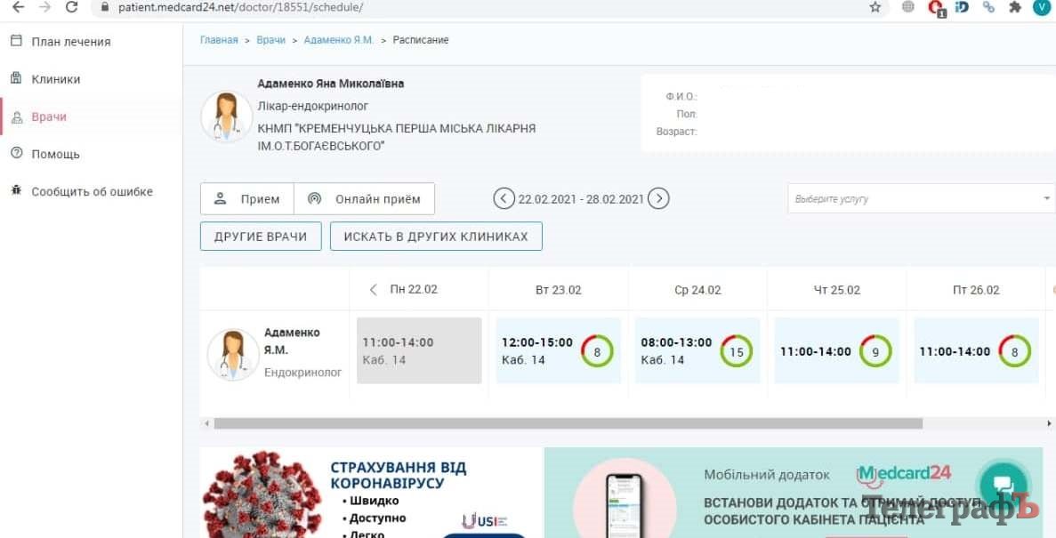Click the ДРУГИЕ ВРАЧИ button

tap(261, 237)
